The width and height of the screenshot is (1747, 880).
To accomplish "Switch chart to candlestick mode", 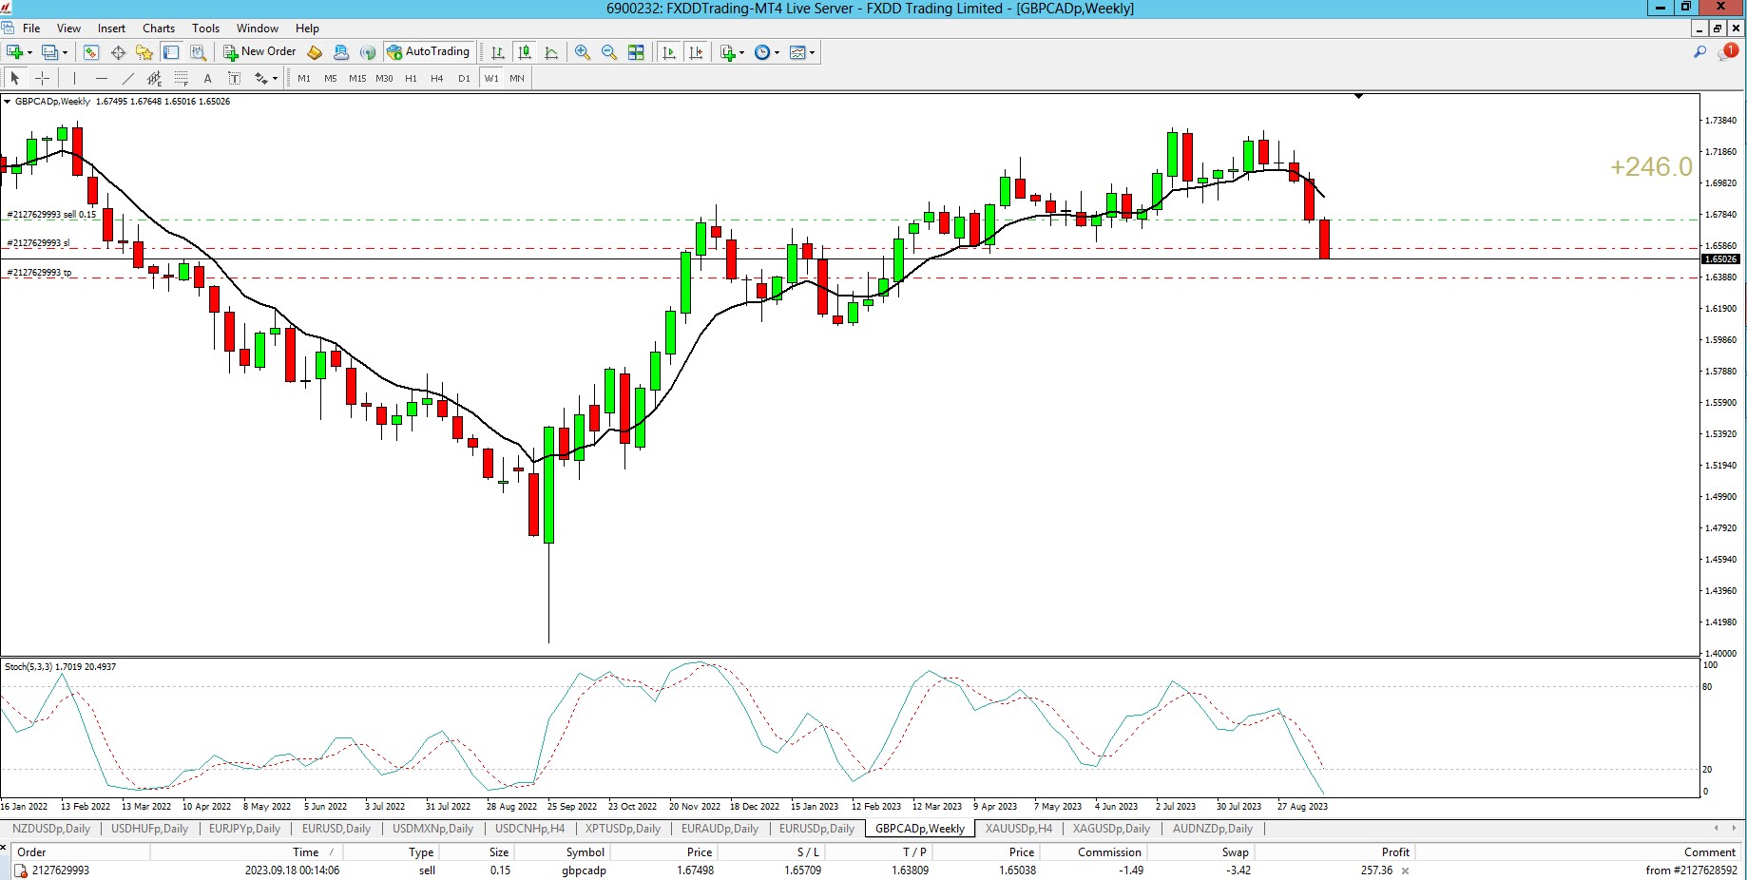I will 524,52.
